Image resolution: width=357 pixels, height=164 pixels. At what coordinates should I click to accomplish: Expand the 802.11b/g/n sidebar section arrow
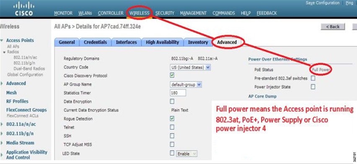2,134
